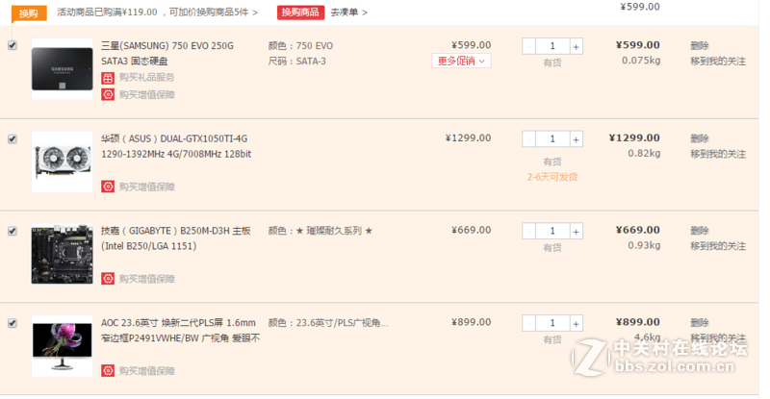Click the warranty icon under AOC monitor
The height and width of the screenshot is (399, 770).
pos(108,370)
